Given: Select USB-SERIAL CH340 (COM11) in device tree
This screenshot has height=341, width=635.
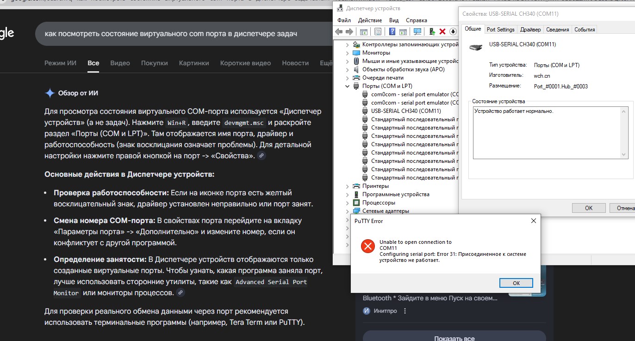Looking at the screenshot, I should (x=405, y=111).
